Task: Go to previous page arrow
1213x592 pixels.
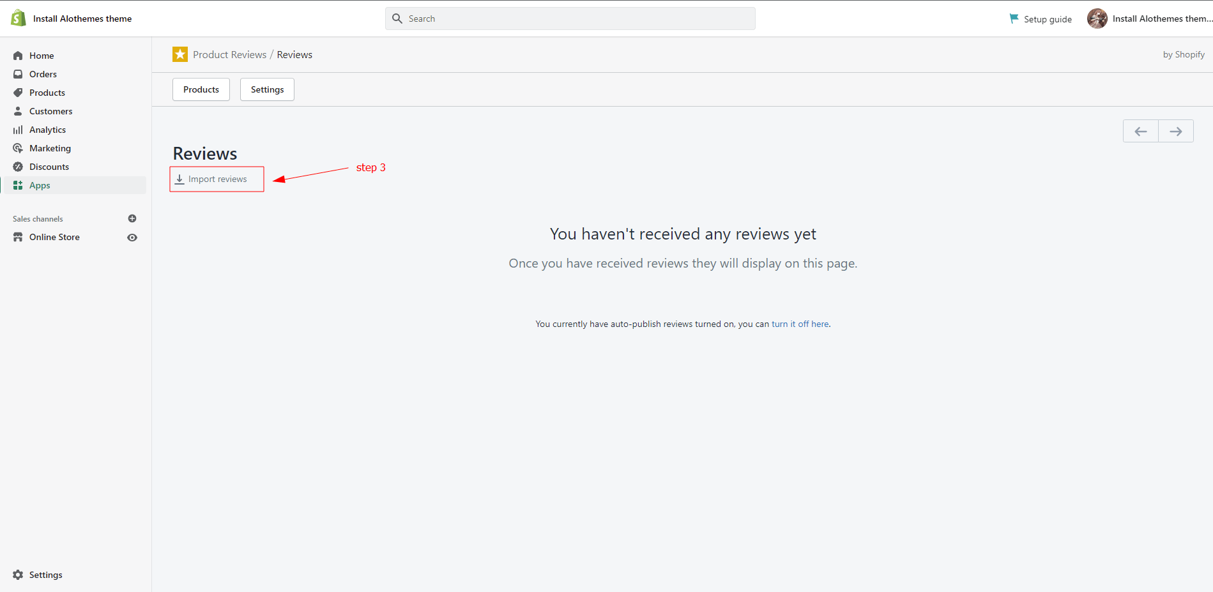Action: (1140, 132)
